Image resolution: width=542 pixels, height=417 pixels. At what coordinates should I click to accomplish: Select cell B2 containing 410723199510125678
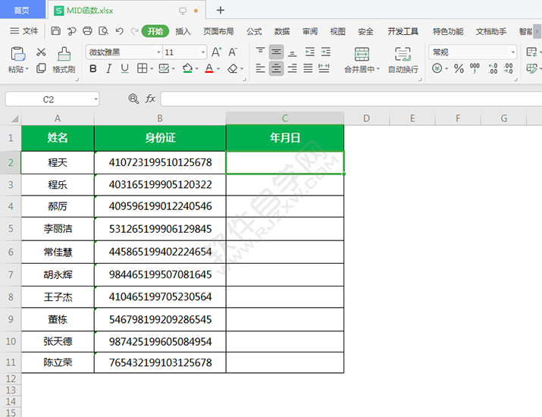tap(160, 162)
